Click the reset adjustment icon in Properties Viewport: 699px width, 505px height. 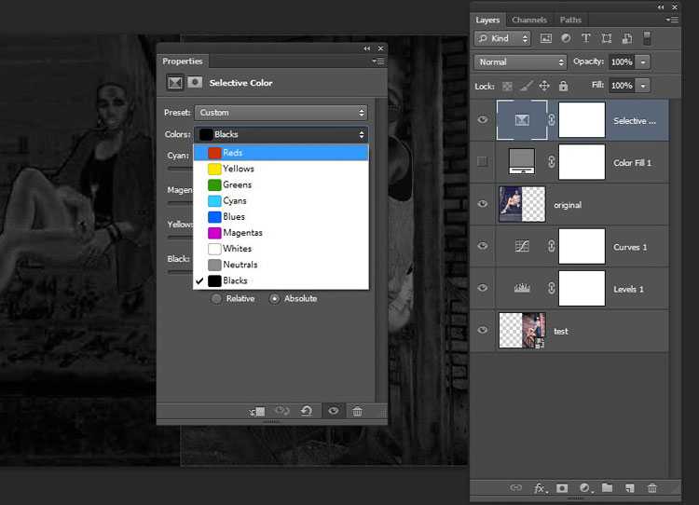point(307,411)
